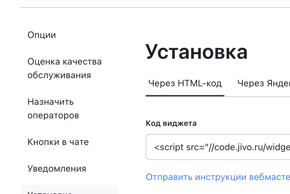Click the code.jivo.ru URL text
Image resolution: width=290 pixels, height=194 pixels.
(234, 147)
